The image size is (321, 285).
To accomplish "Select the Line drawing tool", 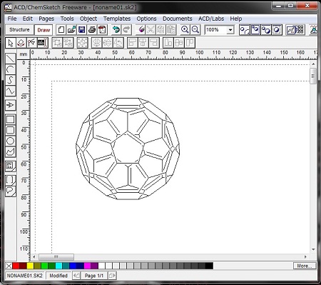I will coord(10,59).
